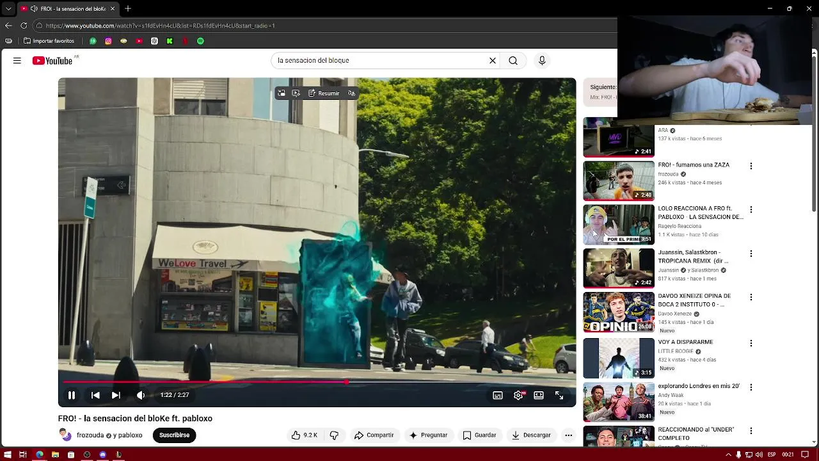Open options for 'REACCIONANDO al UNDER' video

point(751,431)
